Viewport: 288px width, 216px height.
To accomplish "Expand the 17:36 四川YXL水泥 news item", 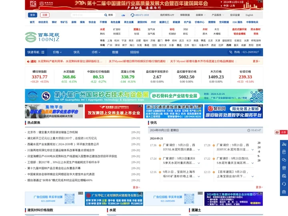I will pyautogui.click(x=199, y=150).
